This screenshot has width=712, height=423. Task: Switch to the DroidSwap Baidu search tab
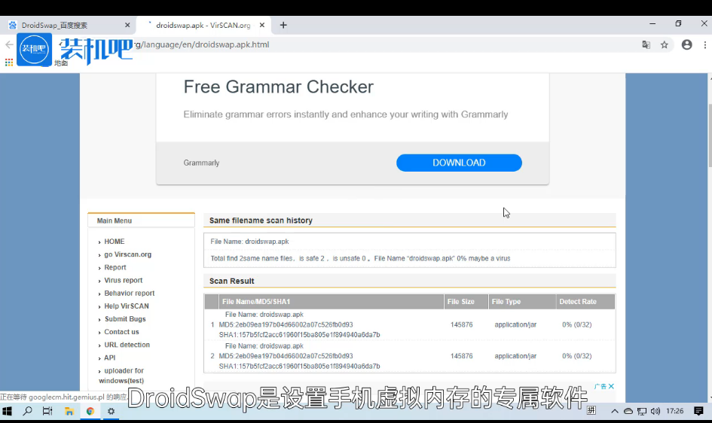click(x=64, y=25)
